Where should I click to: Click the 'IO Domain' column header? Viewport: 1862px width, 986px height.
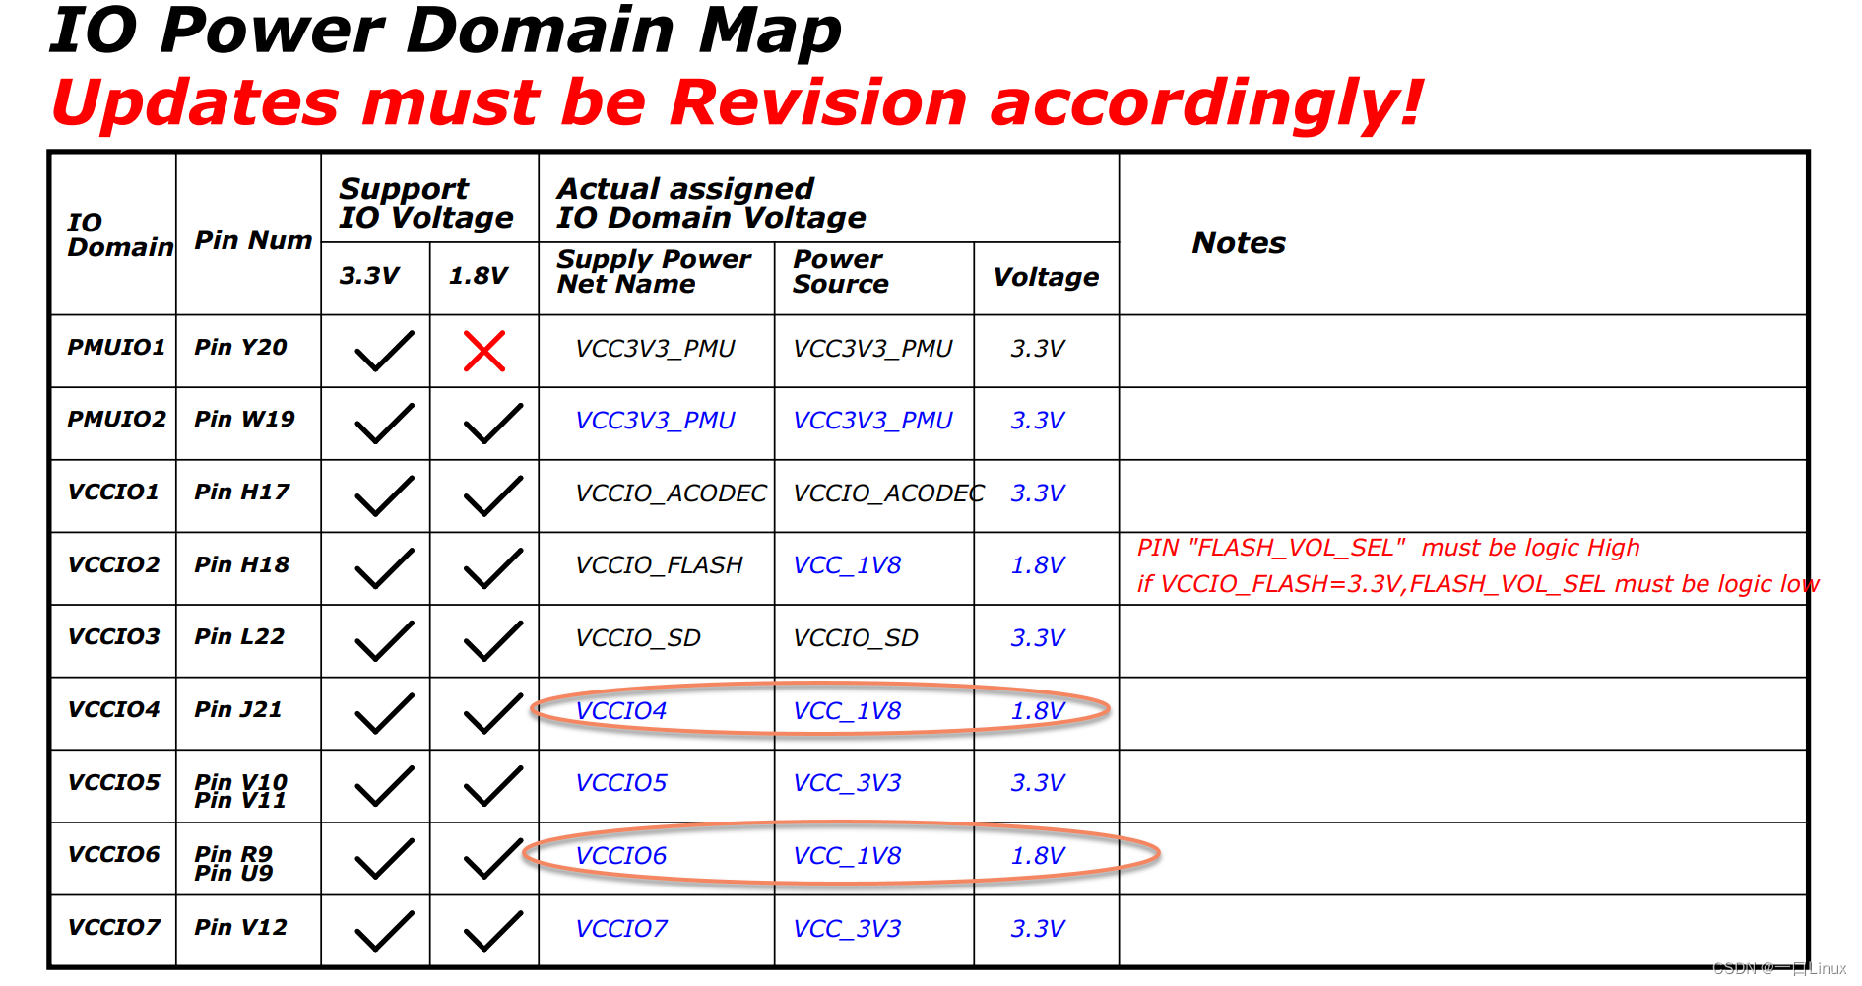point(120,234)
